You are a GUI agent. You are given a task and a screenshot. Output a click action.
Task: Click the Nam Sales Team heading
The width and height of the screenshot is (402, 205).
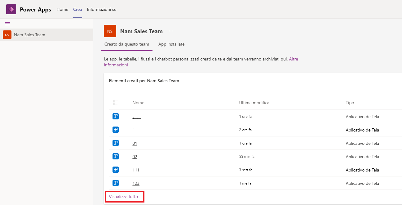click(141, 31)
